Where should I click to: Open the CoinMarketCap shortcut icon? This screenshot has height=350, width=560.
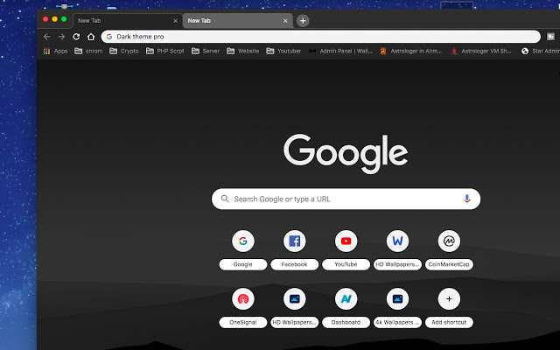[x=449, y=241]
